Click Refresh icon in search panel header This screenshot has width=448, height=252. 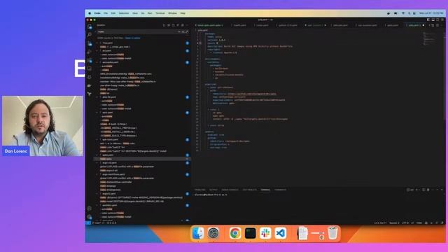coord(164,25)
